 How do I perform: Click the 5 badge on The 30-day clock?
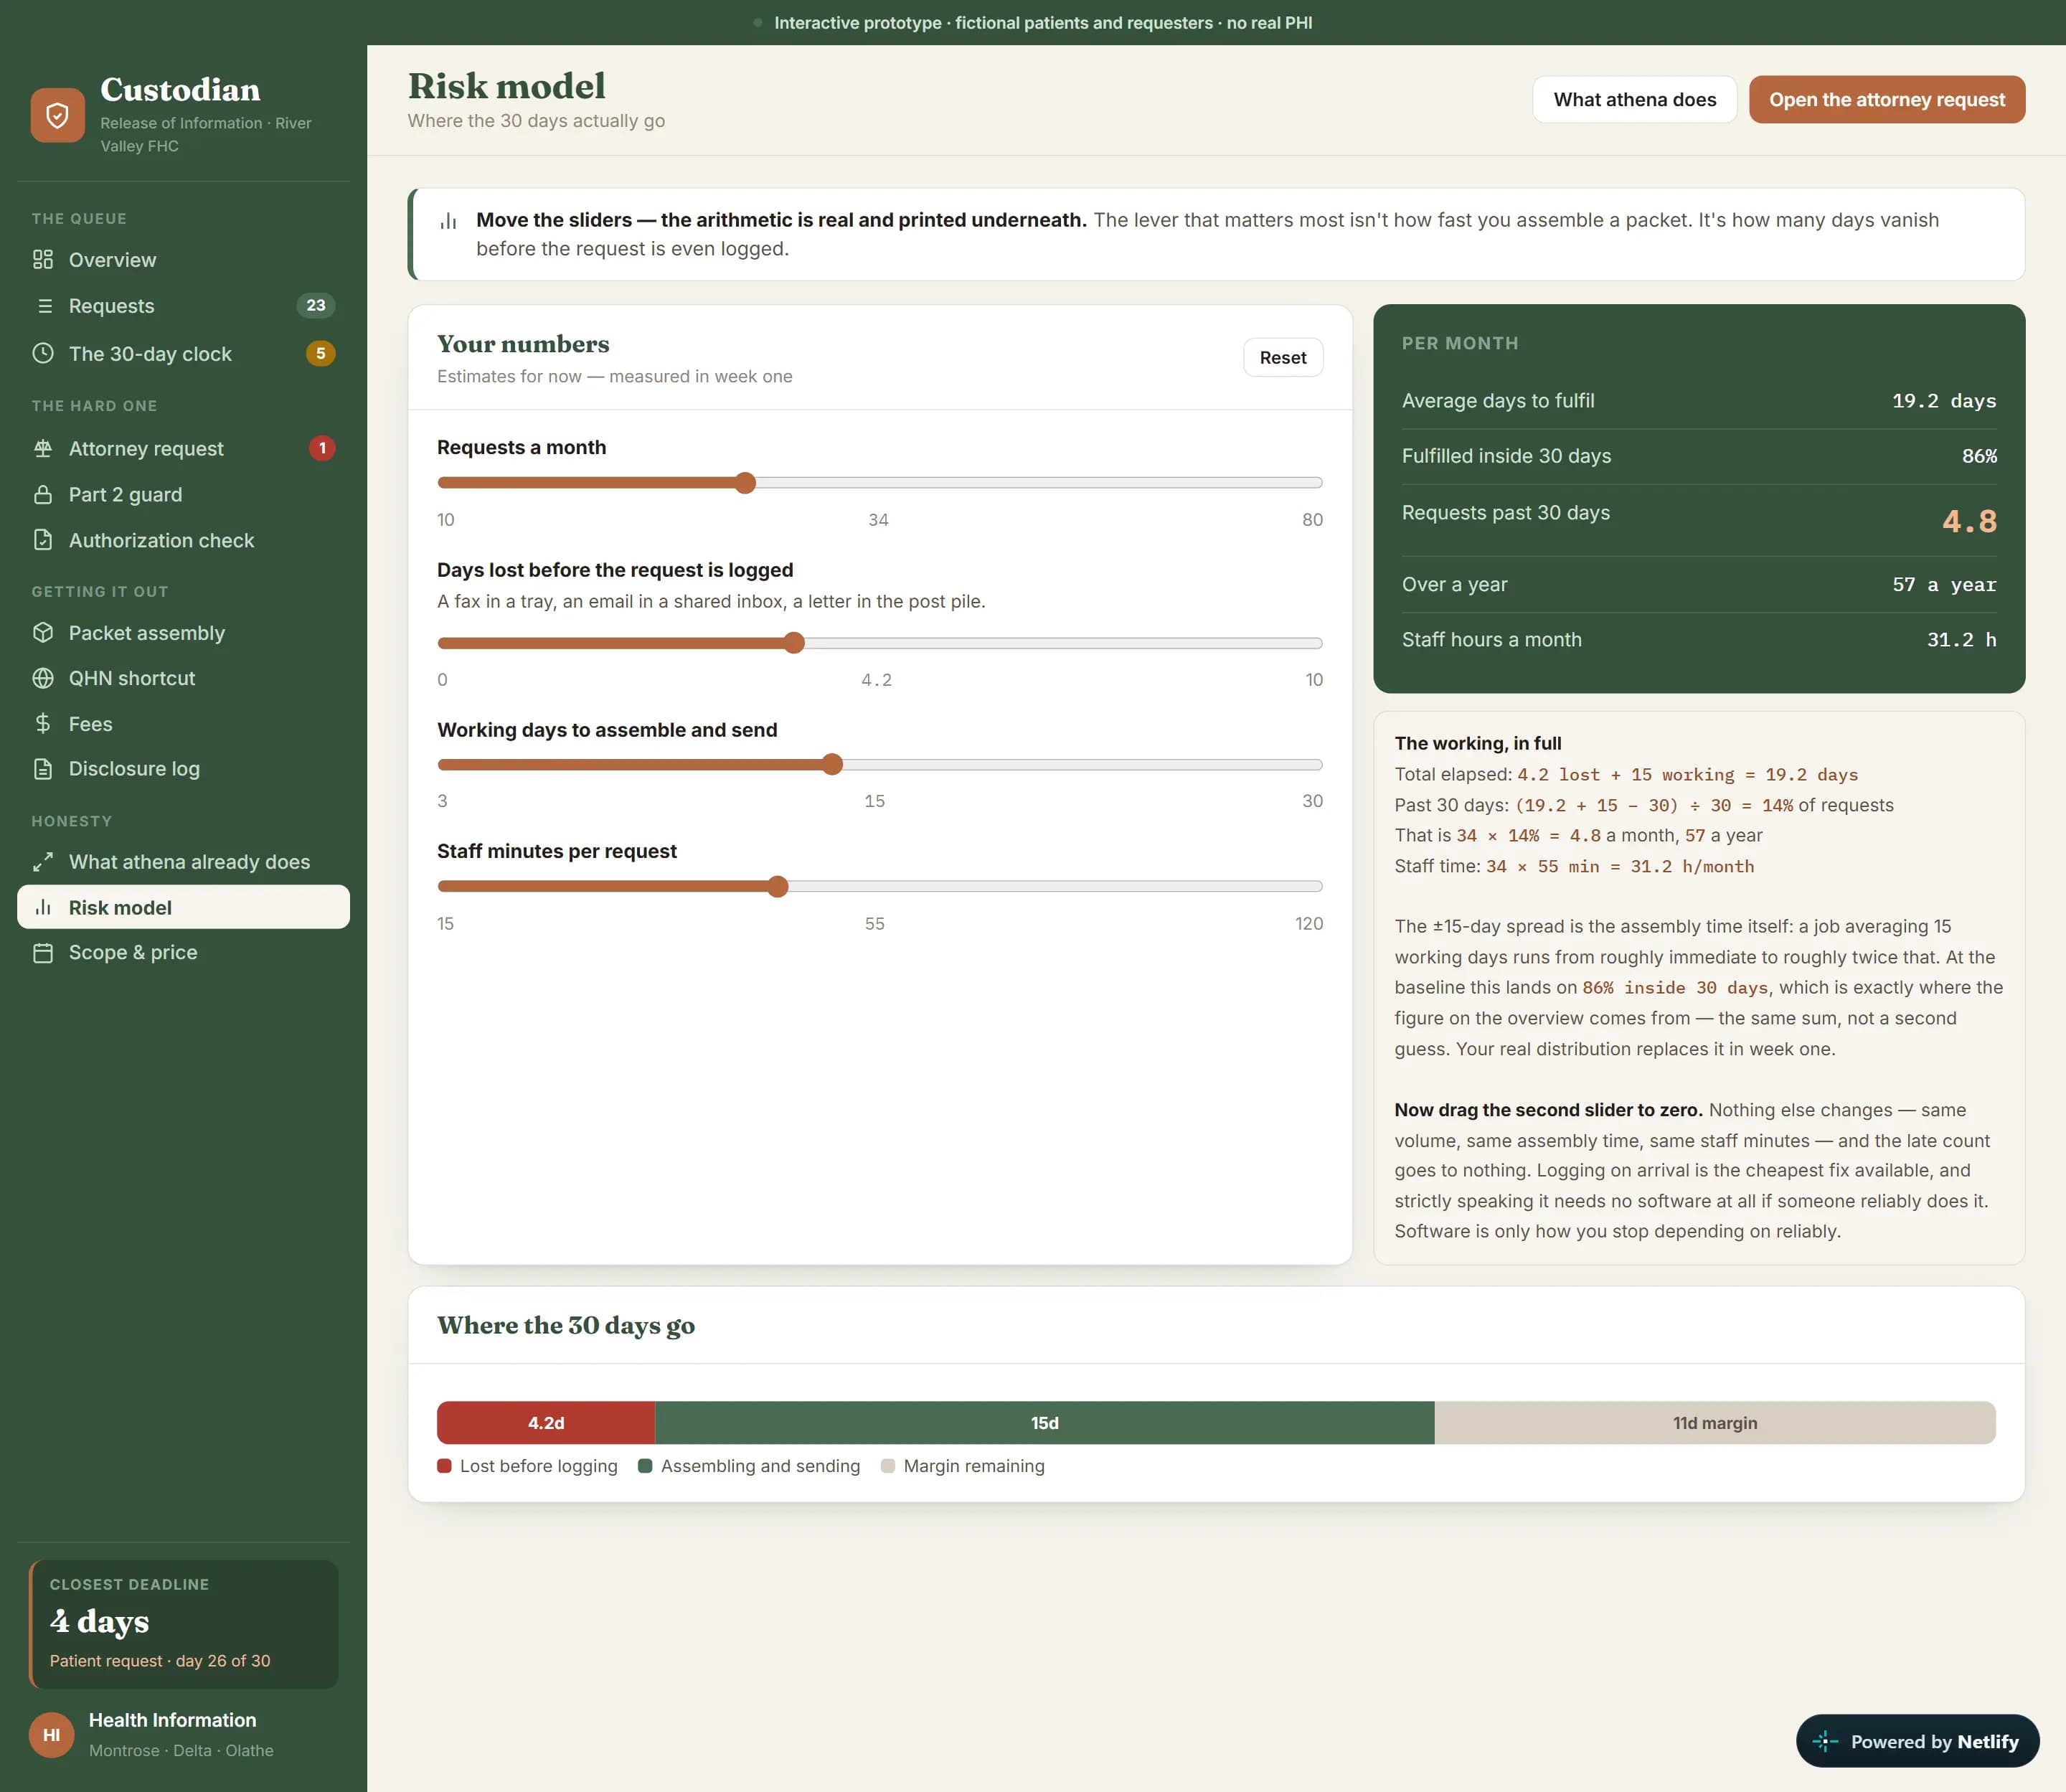[320, 353]
